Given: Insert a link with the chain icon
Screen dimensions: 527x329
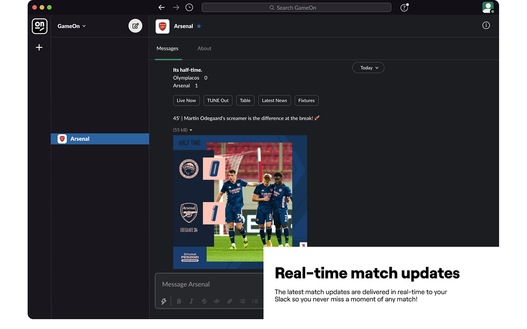Looking at the screenshot, I should click(230, 301).
